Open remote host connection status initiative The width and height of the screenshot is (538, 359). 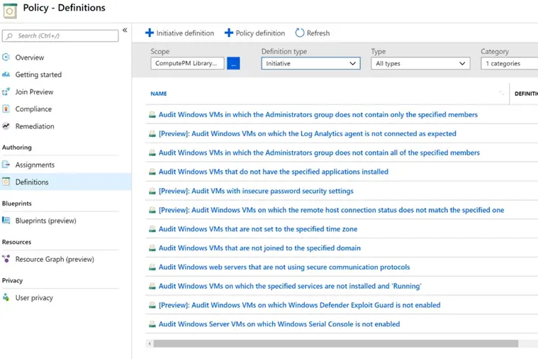(332, 209)
